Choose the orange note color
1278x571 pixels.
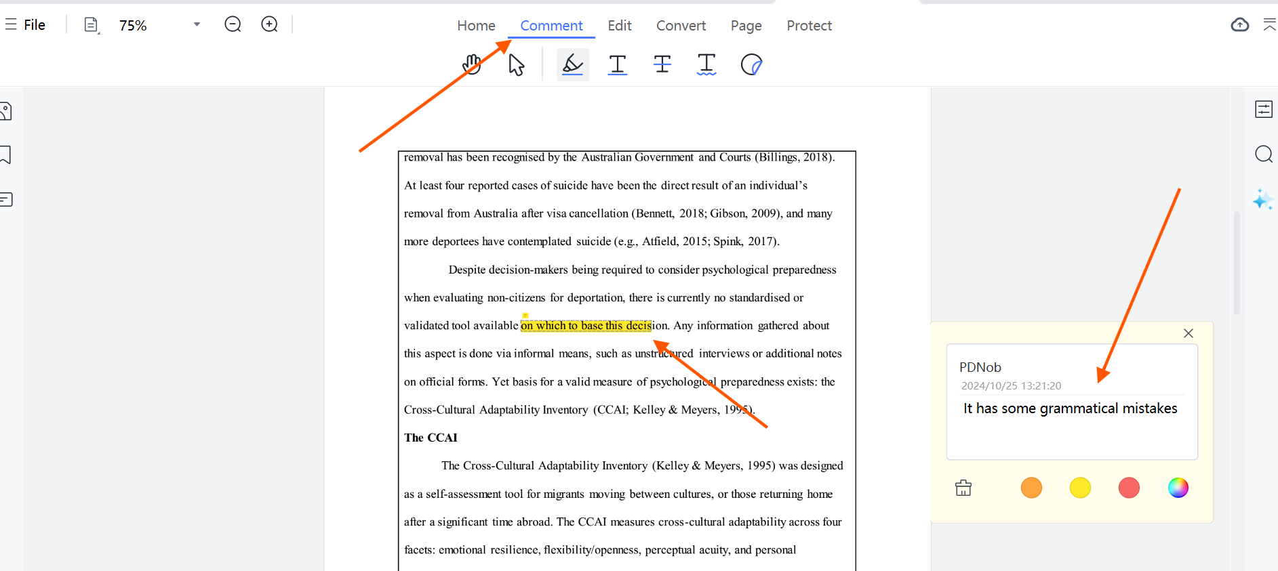(1031, 488)
